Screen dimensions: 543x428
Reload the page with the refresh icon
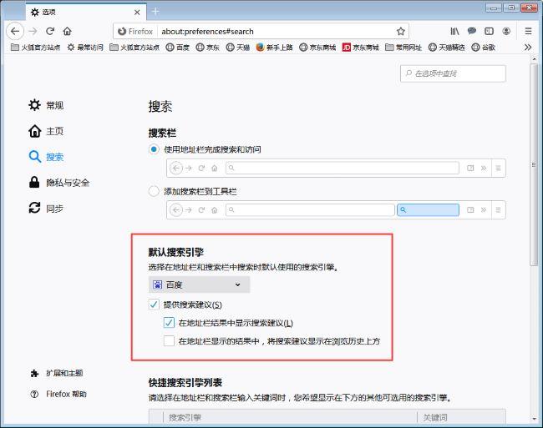point(50,31)
